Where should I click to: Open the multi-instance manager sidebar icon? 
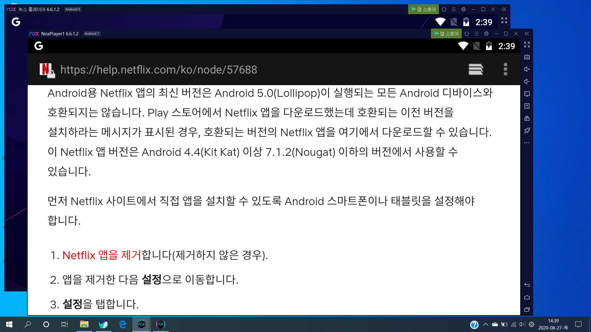tap(527, 118)
